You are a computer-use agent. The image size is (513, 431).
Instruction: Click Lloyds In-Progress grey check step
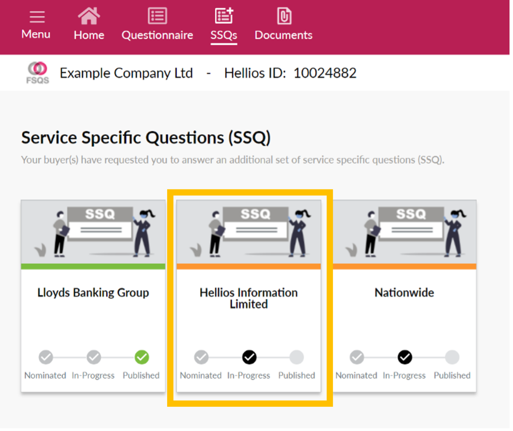pos(94,357)
